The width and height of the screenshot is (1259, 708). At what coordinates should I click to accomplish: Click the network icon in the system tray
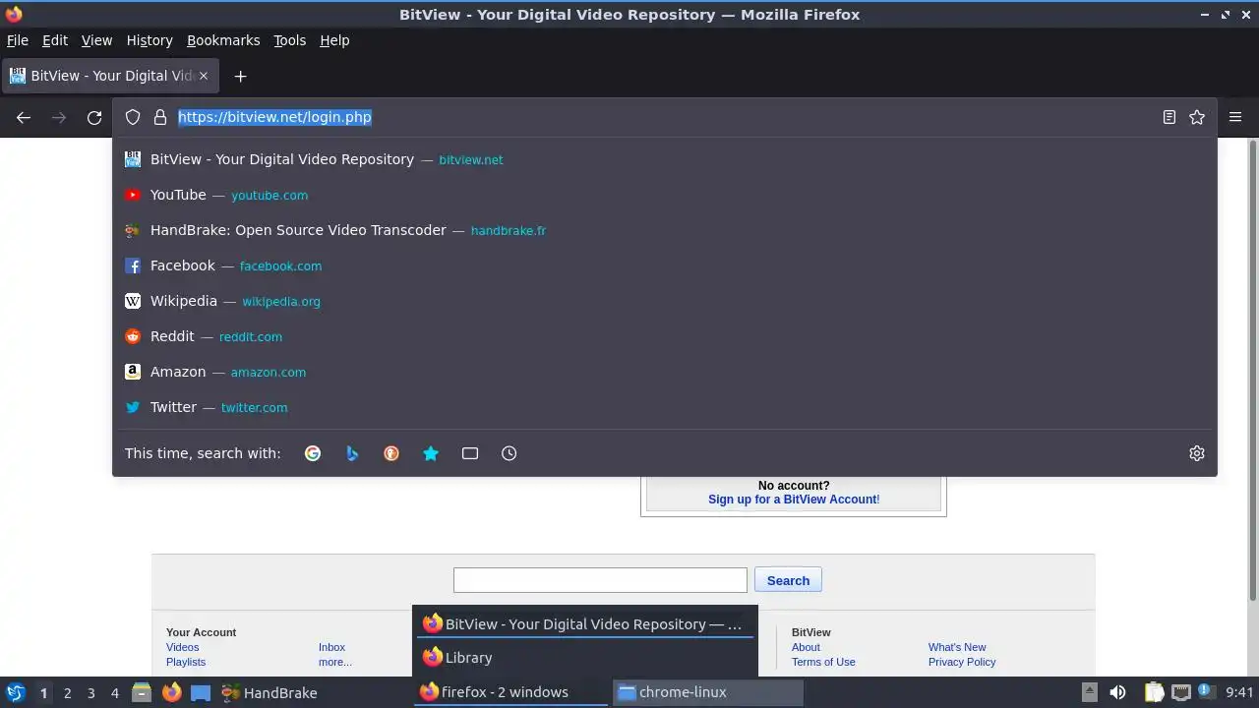point(1181,692)
